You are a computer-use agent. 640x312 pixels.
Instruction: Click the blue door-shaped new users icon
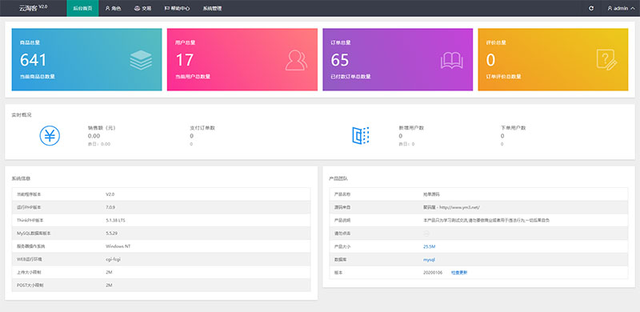(x=361, y=135)
